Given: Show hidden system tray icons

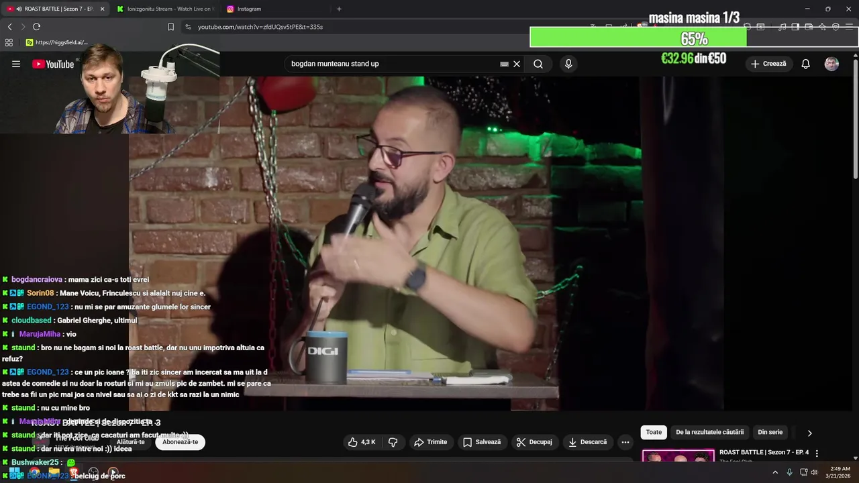Looking at the screenshot, I should tap(775, 472).
